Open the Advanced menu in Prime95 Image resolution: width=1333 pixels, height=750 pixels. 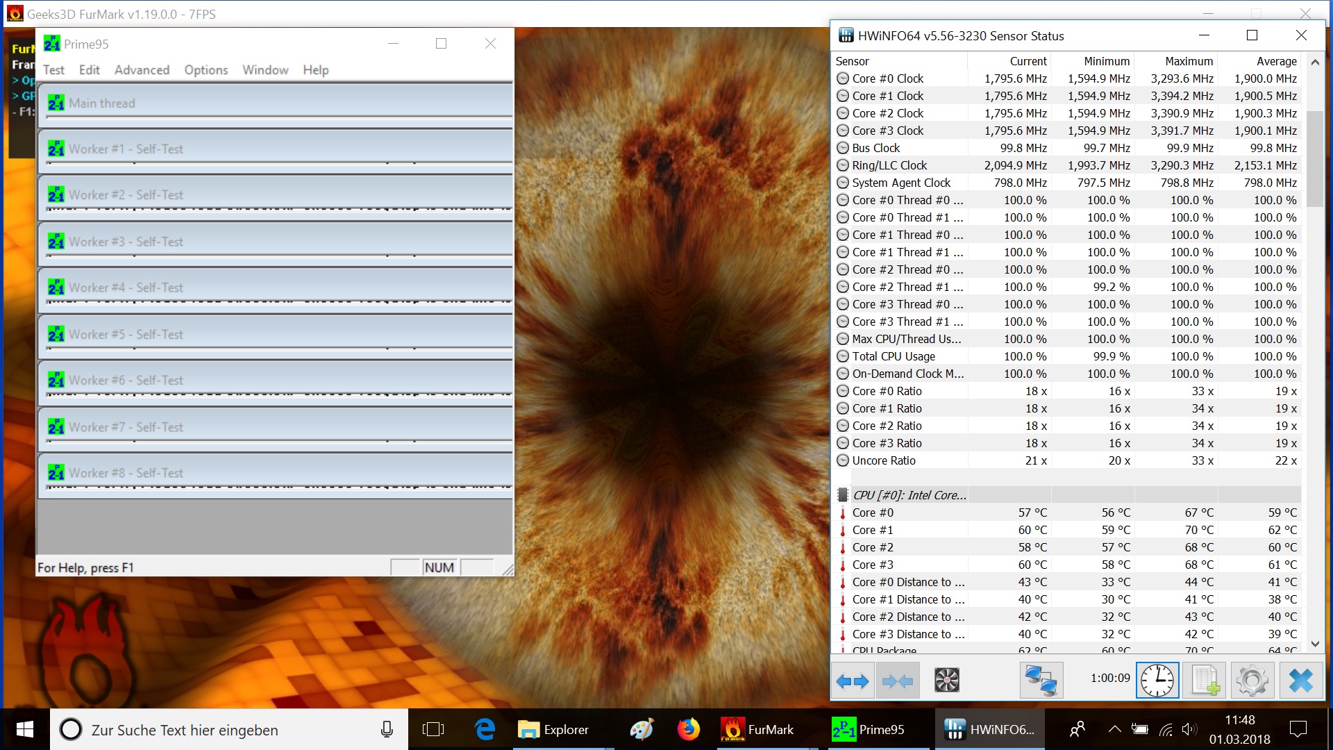[142, 70]
